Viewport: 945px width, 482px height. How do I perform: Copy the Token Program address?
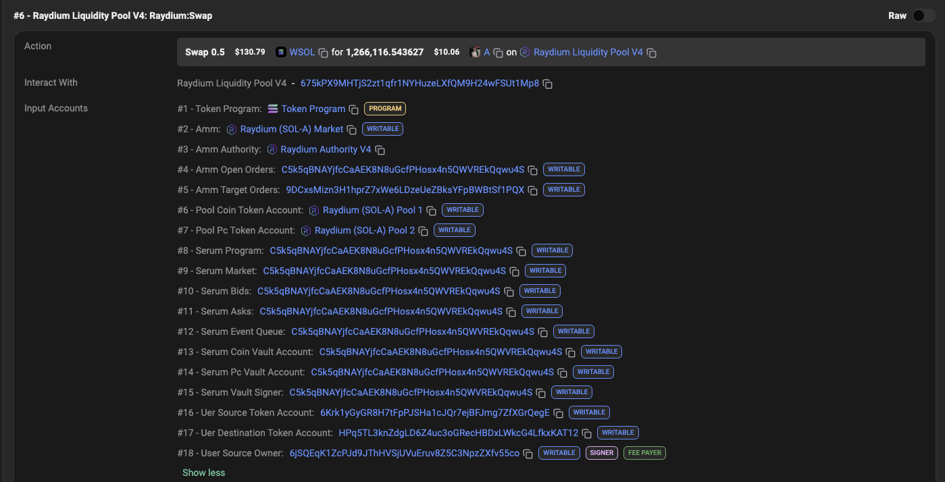(353, 109)
